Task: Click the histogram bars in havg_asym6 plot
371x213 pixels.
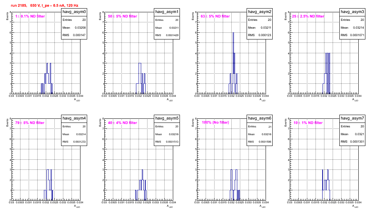Action: [x=235, y=185]
